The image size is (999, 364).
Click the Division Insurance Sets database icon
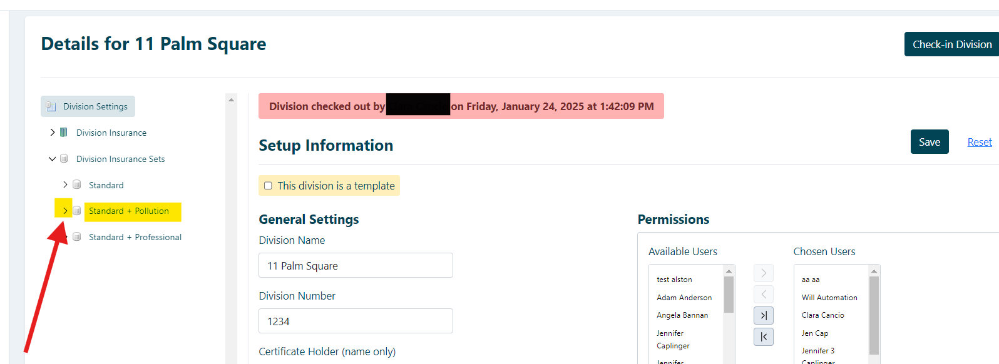[64, 159]
